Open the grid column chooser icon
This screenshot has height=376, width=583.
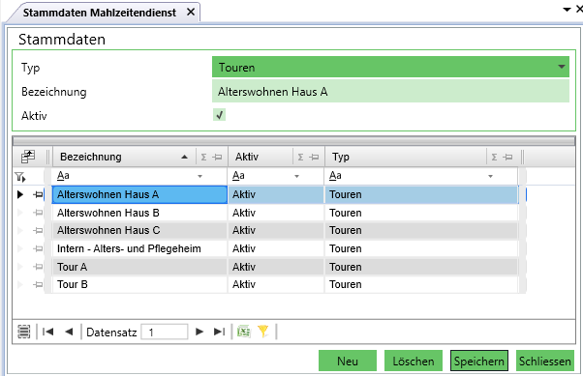[28, 157]
